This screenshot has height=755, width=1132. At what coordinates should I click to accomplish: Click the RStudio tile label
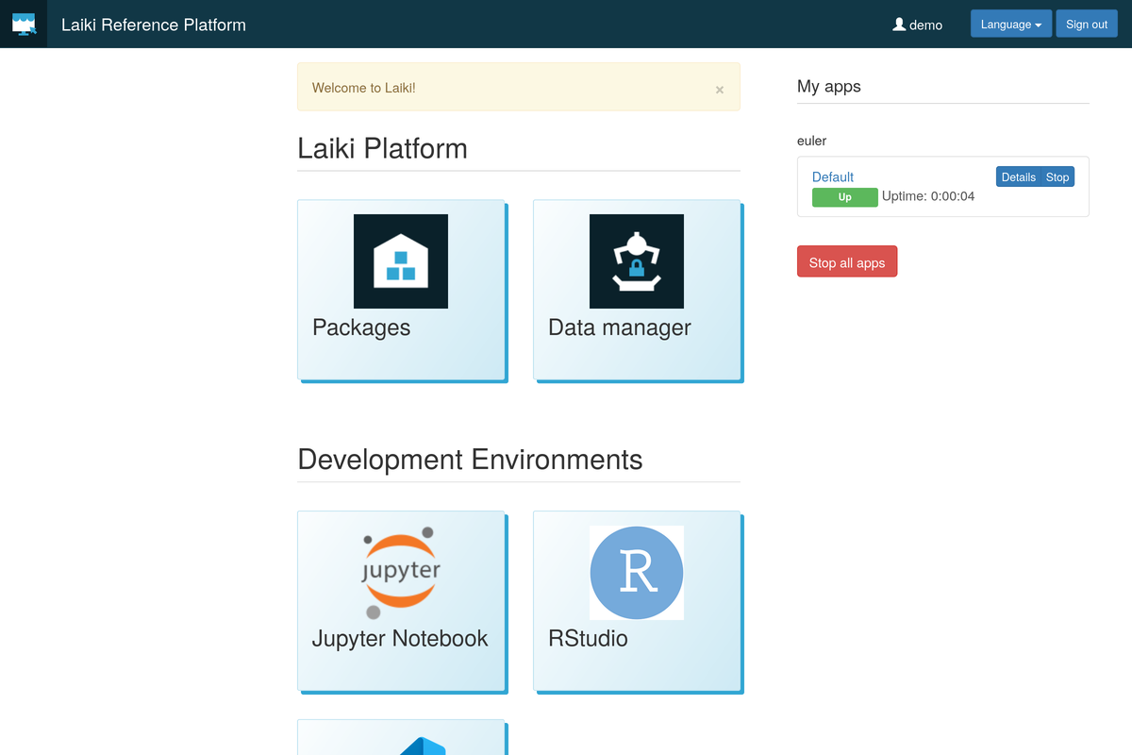tap(588, 638)
